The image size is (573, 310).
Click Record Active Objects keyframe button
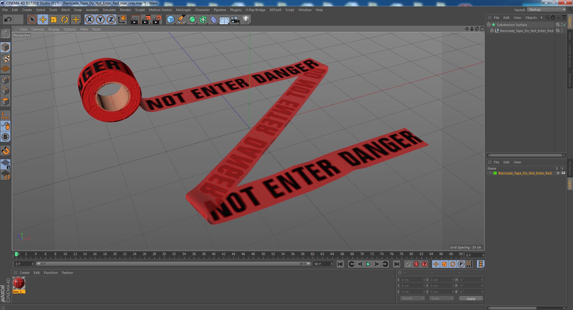pos(408,264)
